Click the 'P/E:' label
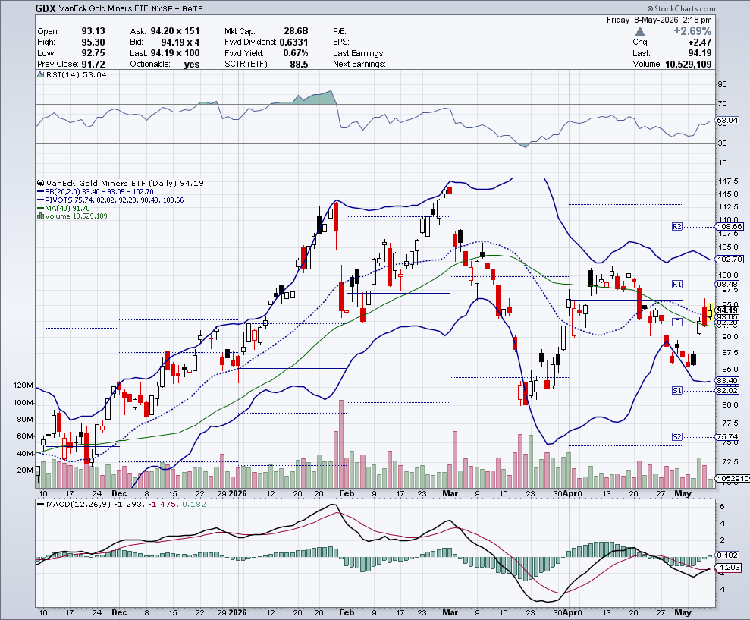 click(x=340, y=31)
